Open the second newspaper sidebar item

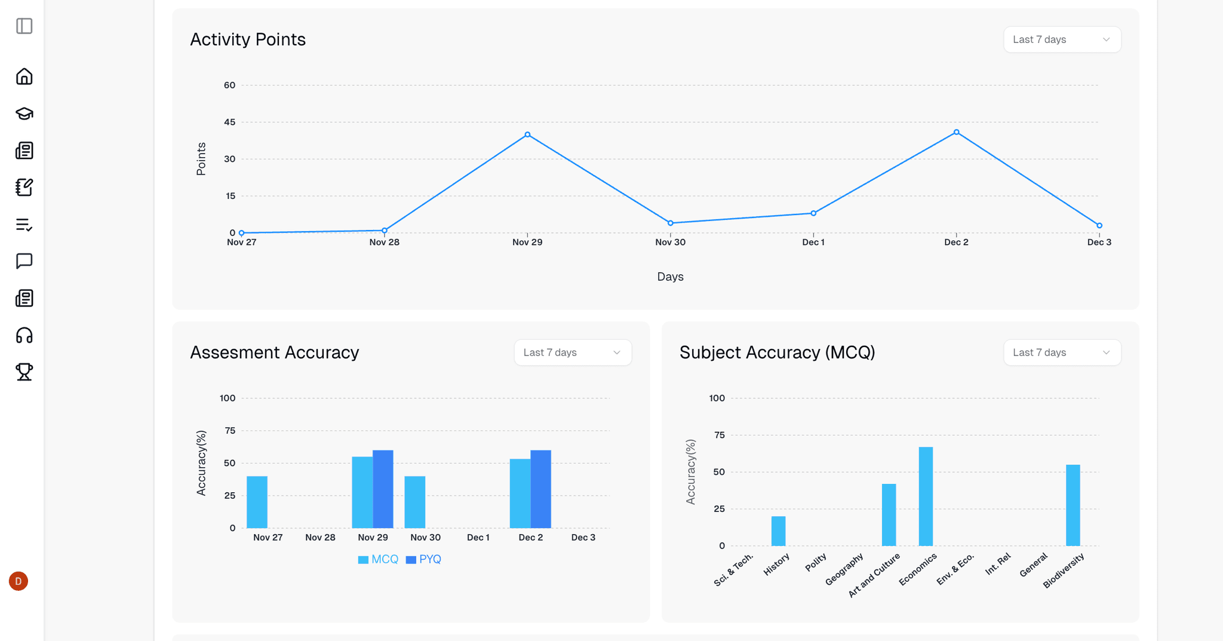[x=24, y=298]
